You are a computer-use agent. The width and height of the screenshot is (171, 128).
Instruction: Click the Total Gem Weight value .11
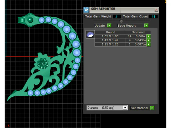tap(117, 17)
